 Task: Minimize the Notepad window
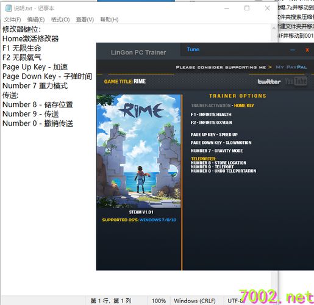(227, 8)
